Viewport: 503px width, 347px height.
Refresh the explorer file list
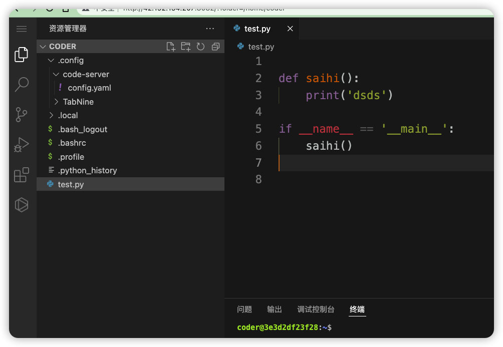(x=201, y=47)
